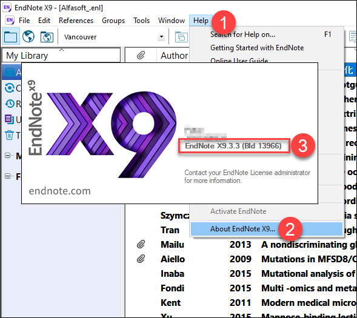Sort by the Author column header
Image resolution: width=357 pixels, height=318 pixels.
pyautogui.click(x=174, y=56)
